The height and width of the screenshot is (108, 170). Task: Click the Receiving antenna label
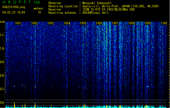62,13
